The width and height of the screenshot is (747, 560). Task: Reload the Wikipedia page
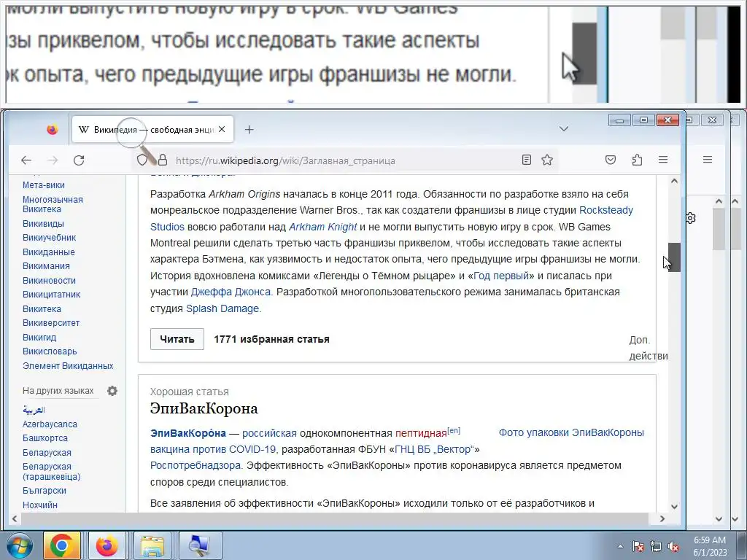coord(79,160)
